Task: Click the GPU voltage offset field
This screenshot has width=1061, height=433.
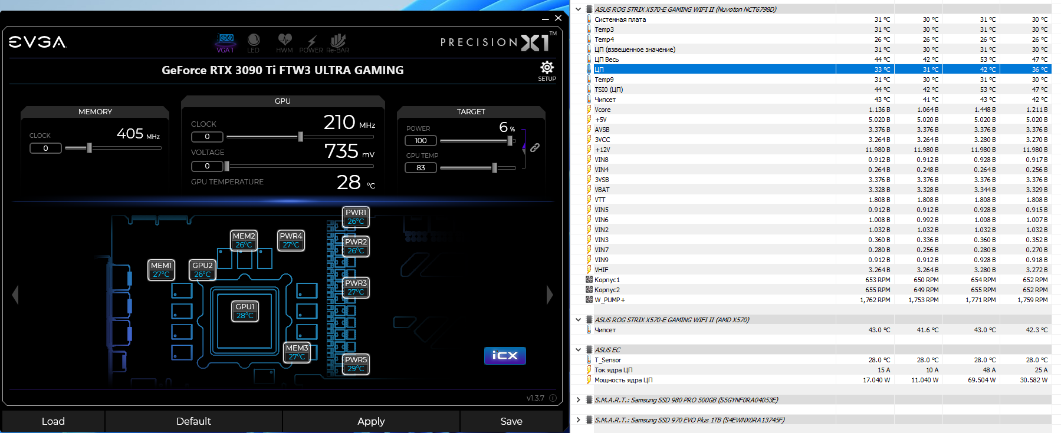Action: pyautogui.click(x=207, y=166)
